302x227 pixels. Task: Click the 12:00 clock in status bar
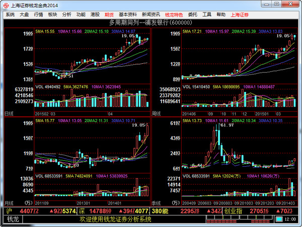pyautogui.click(x=290, y=219)
